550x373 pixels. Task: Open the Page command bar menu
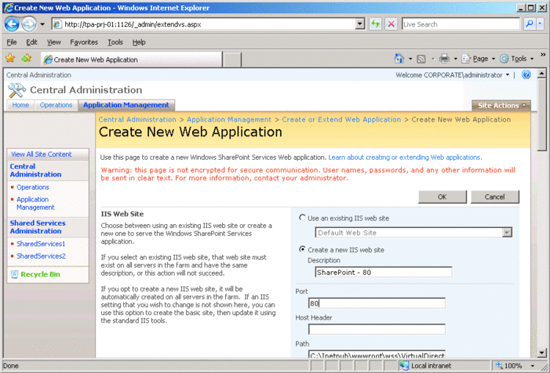pos(478,59)
